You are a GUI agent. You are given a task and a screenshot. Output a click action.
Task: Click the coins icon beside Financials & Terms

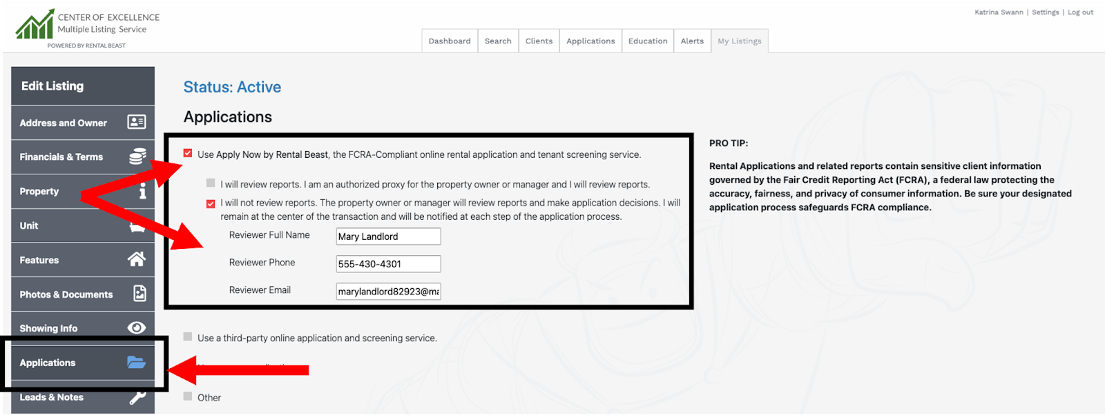(x=137, y=156)
